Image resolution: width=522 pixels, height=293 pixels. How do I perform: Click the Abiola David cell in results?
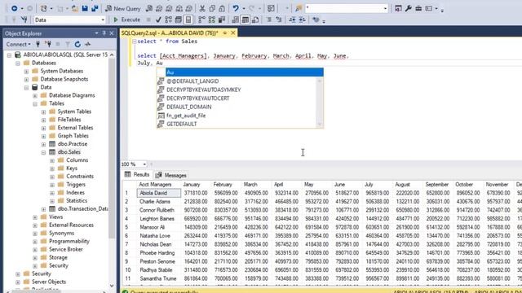(159, 193)
